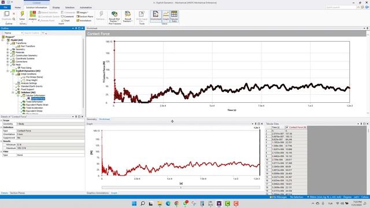Click the delete X icon in Outline ribbon group
This screenshot has height=208, width=370.
14,13
